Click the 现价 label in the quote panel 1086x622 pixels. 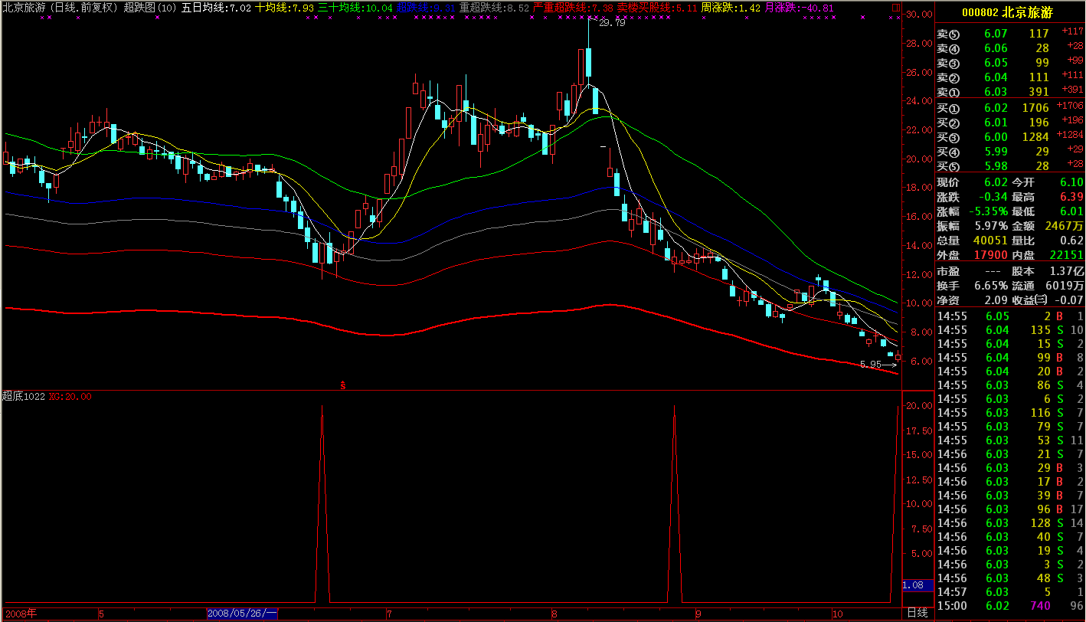(x=948, y=182)
